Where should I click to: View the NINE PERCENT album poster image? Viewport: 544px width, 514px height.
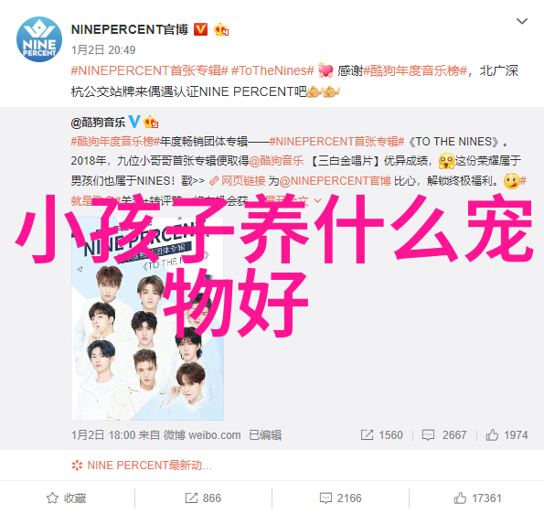[148, 318]
